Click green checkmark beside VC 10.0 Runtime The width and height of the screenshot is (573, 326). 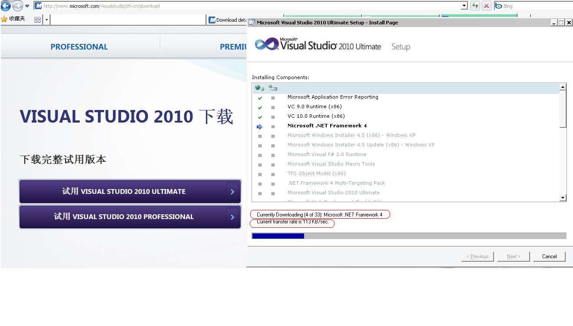260,117
